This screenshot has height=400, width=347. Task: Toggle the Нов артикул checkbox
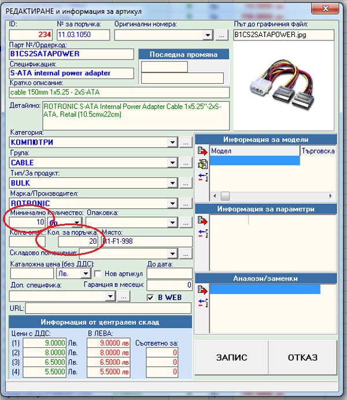coord(98,274)
